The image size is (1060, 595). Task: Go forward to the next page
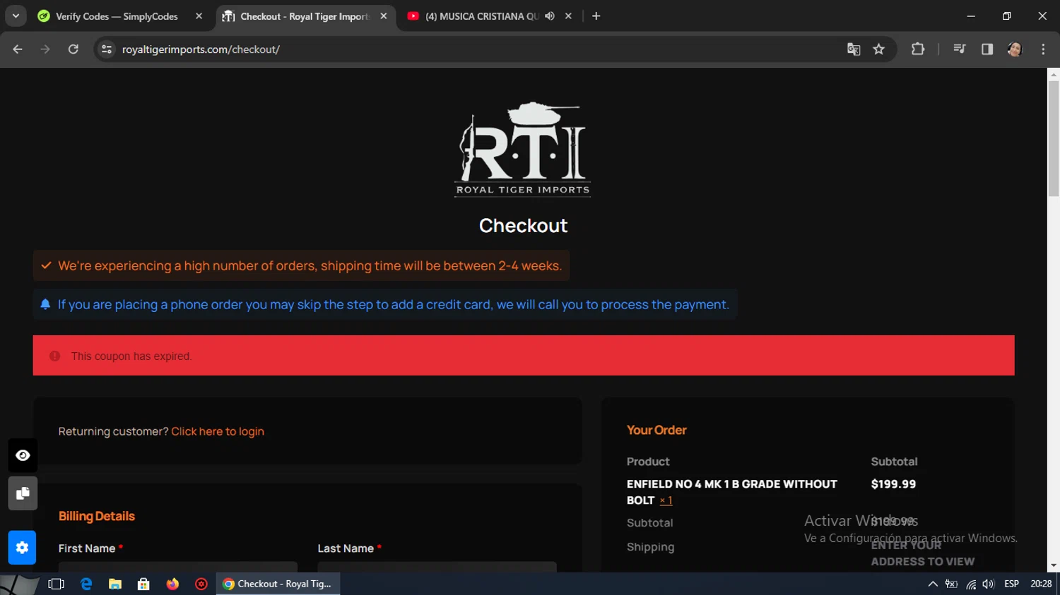pyautogui.click(x=45, y=49)
